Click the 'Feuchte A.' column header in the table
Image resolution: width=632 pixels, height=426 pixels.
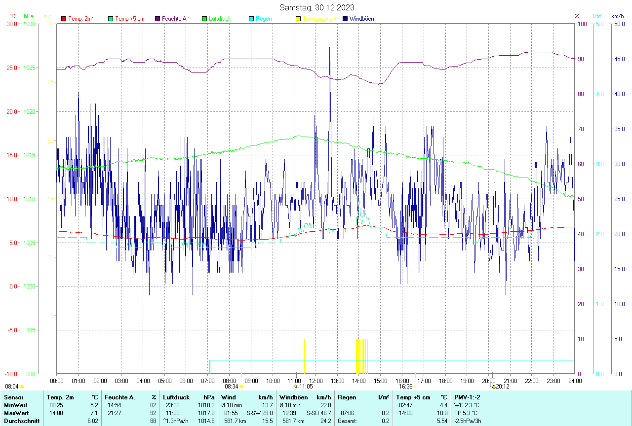(120, 397)
